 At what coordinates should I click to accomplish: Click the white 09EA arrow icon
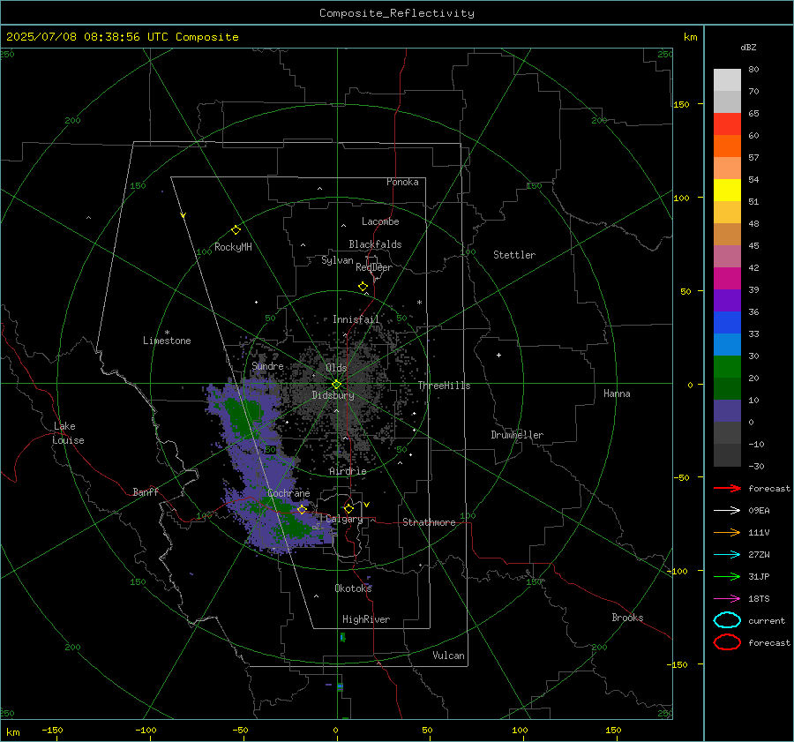click(727, 510)
